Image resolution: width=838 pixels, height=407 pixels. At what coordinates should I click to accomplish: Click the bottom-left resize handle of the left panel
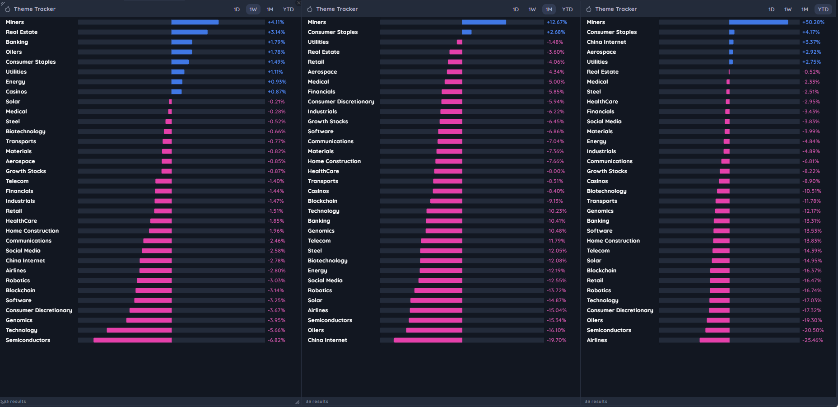pyautogui.click(x=2, y=402)
